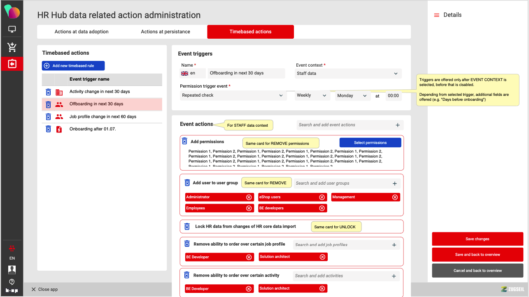Delete the Activity change in next 30 days rule
The width and height of the screenshot is (529, 297).
48,92
